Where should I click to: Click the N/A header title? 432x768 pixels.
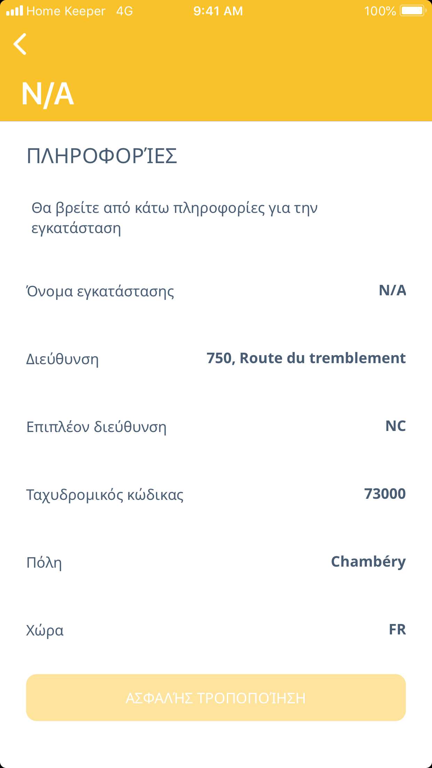pos(48,94)
